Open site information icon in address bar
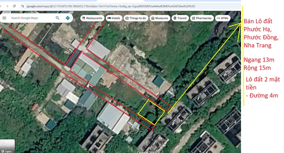Screen dimensions: 284x153 tap(22, 6)
